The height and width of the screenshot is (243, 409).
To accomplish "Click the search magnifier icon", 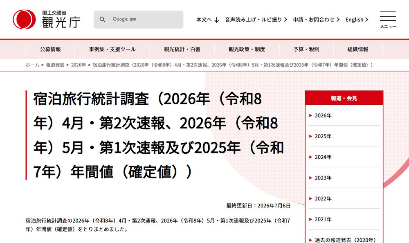I will coord(102,19).
